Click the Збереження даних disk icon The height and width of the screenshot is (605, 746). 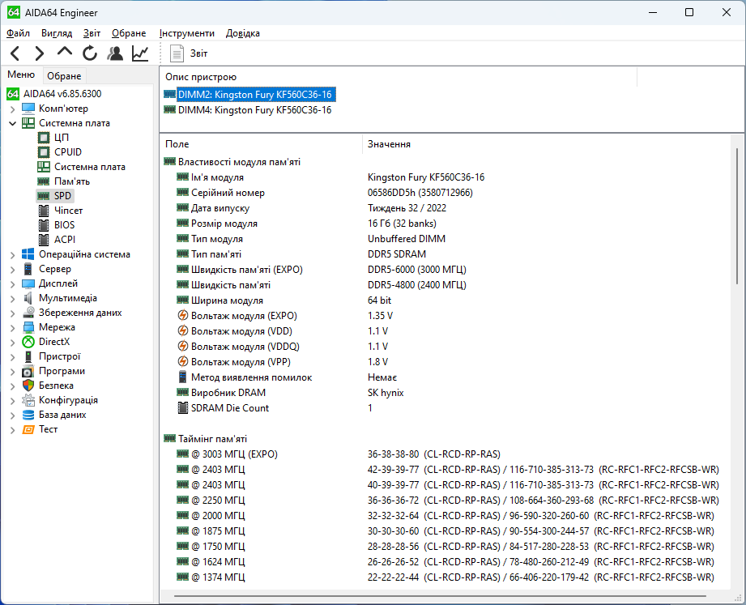28,313
